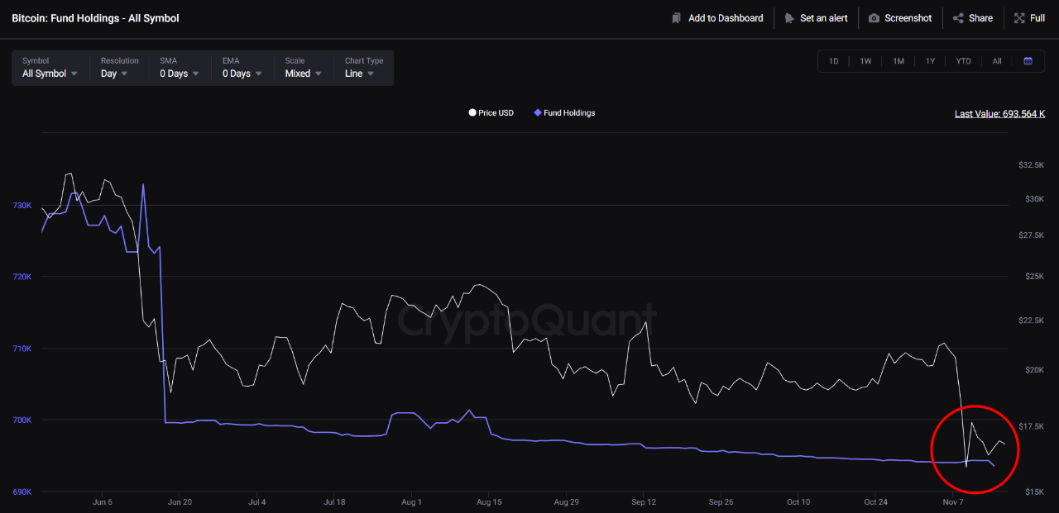This screenshot has width=1059, height=513.
Task: Open the Symbol dropdown
Action: point(50,68)
